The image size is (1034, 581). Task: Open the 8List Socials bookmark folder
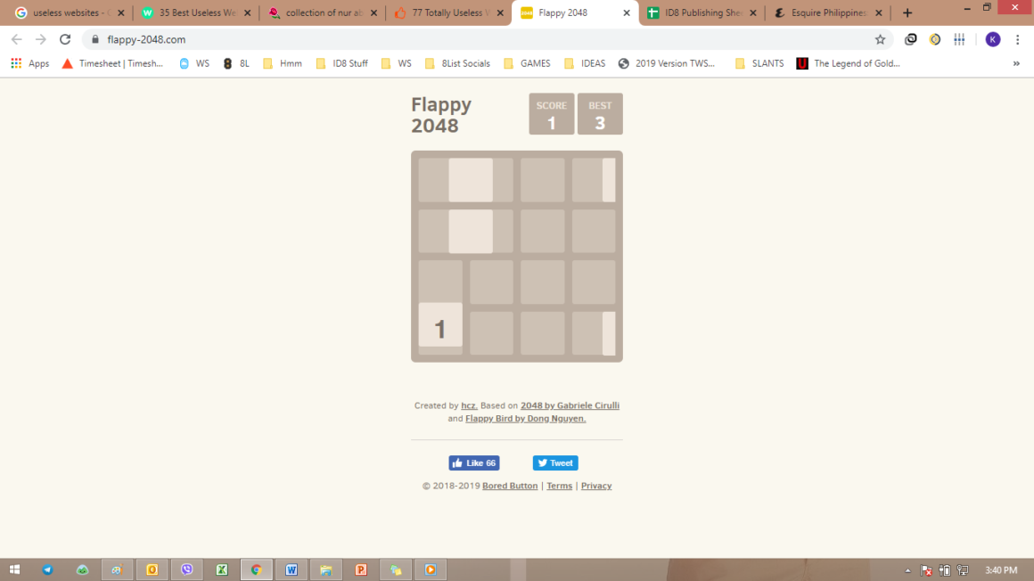(457, 63)
